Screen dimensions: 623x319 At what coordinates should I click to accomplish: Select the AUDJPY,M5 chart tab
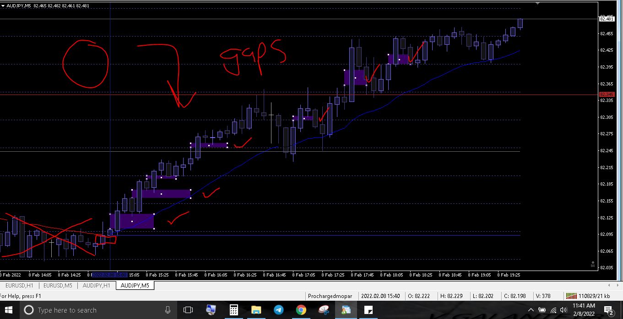(135, 286)
